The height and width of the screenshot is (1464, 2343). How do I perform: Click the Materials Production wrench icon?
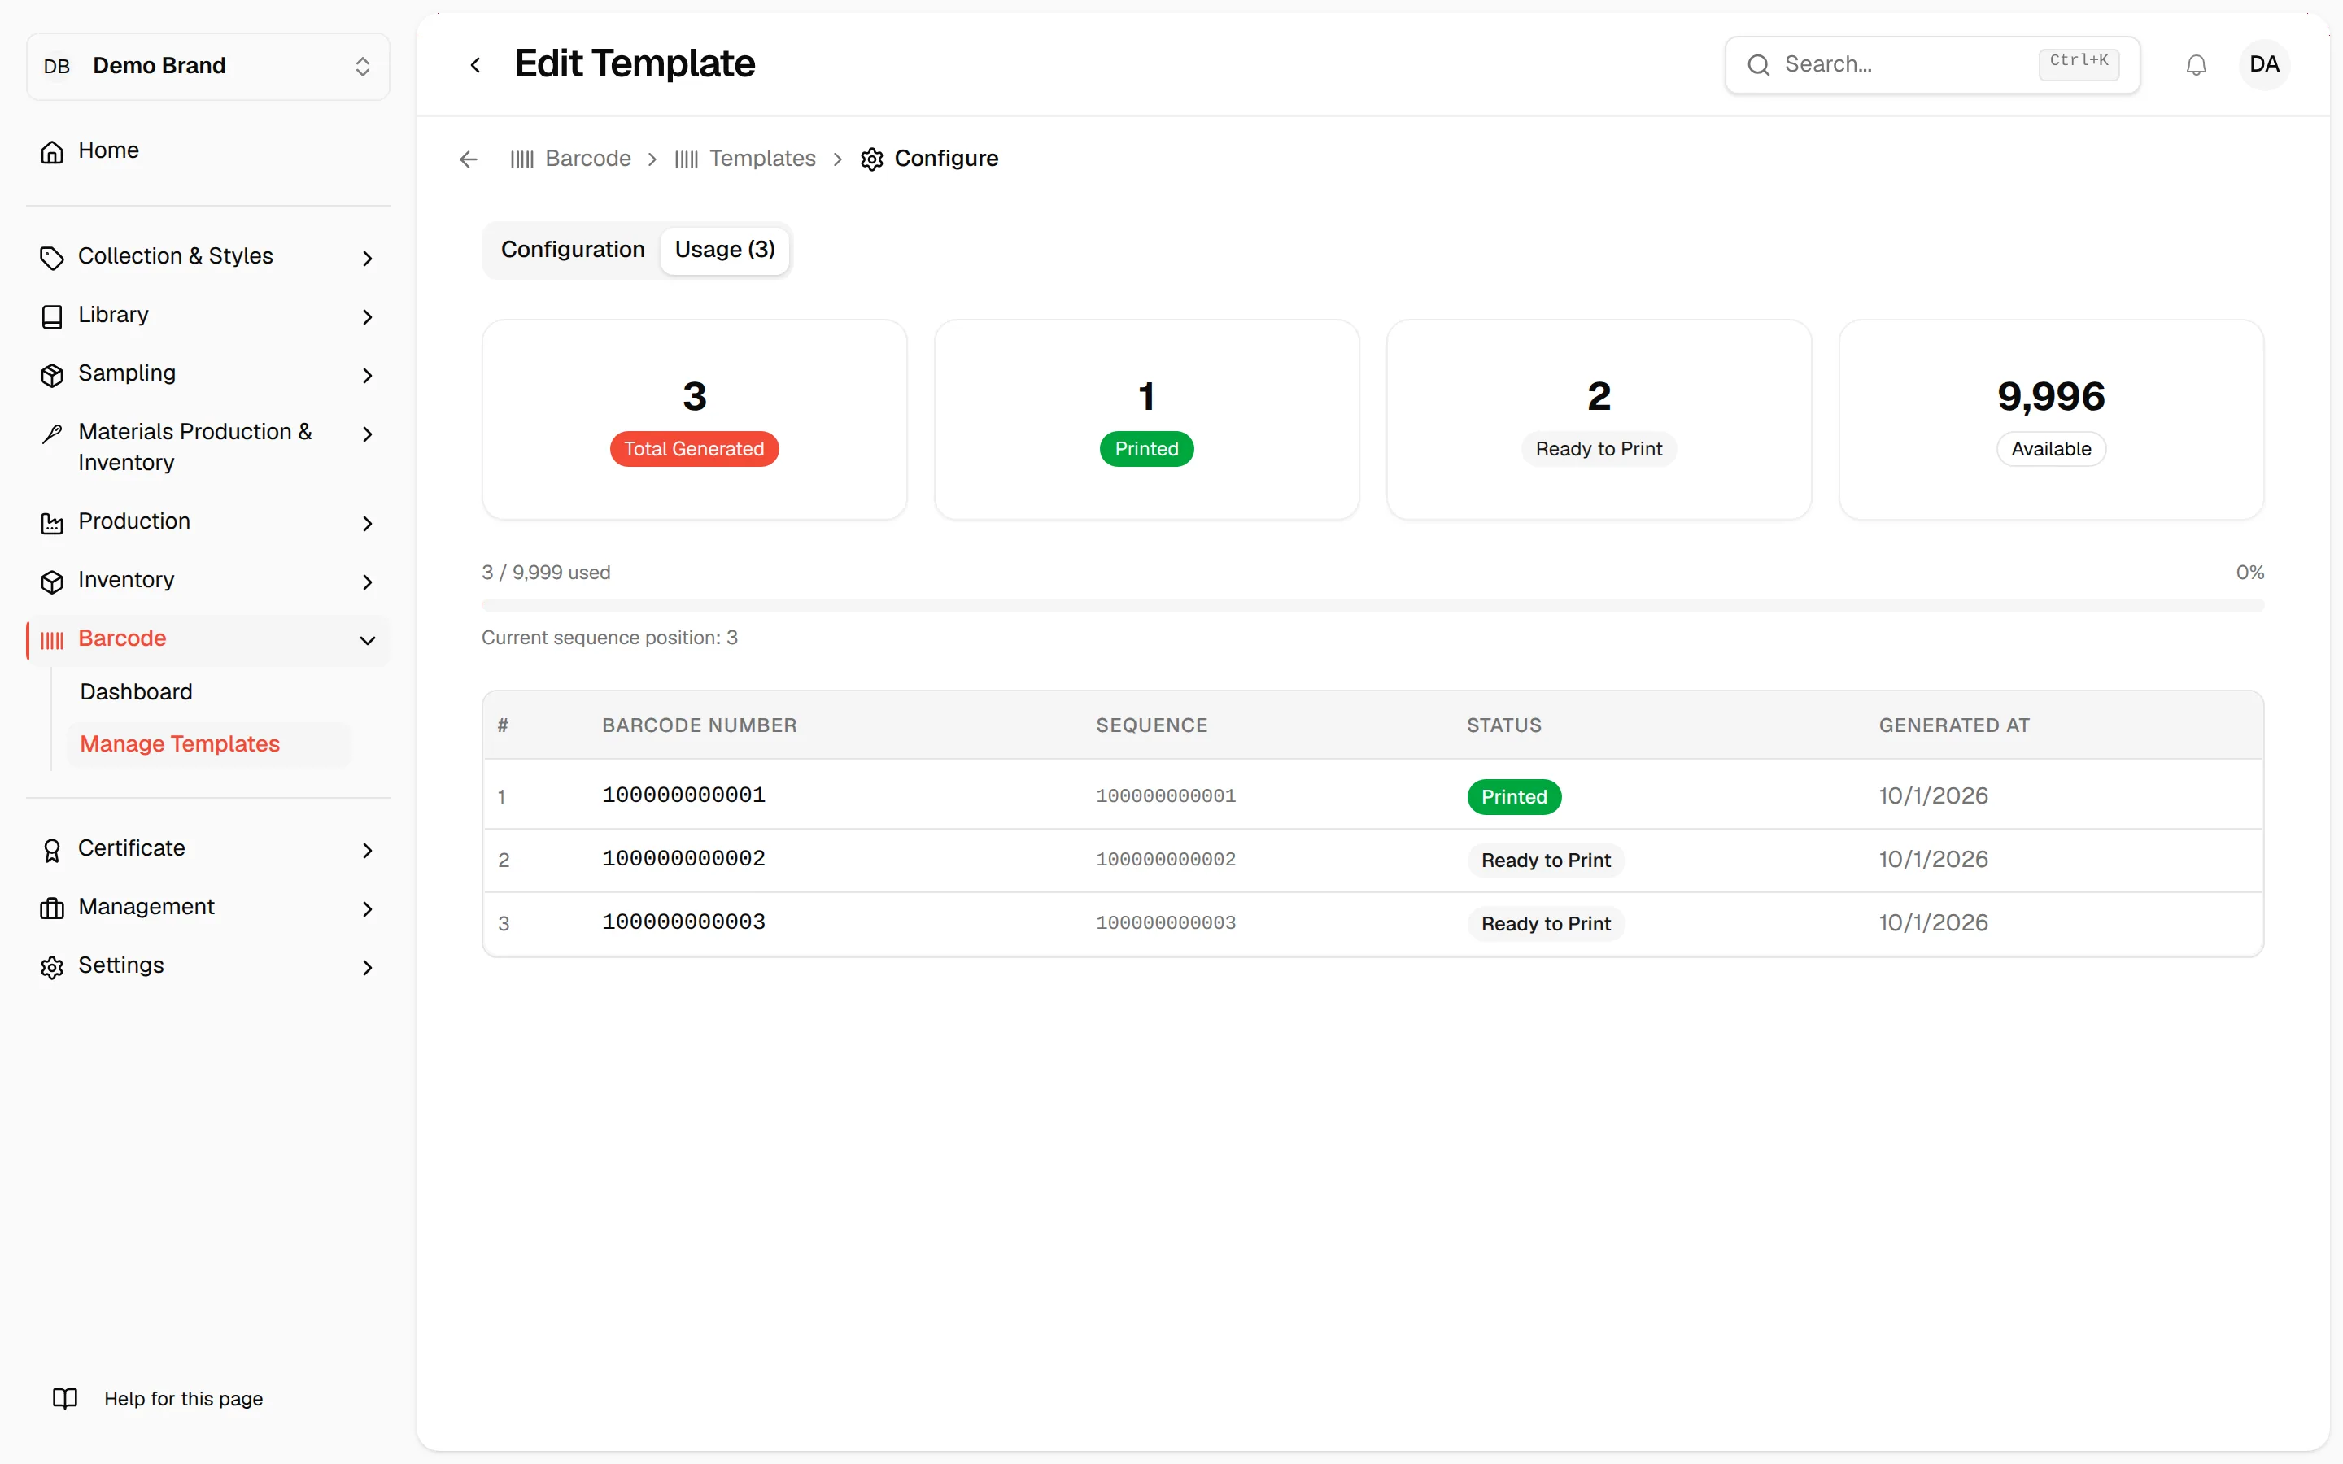tap(52, 434)
